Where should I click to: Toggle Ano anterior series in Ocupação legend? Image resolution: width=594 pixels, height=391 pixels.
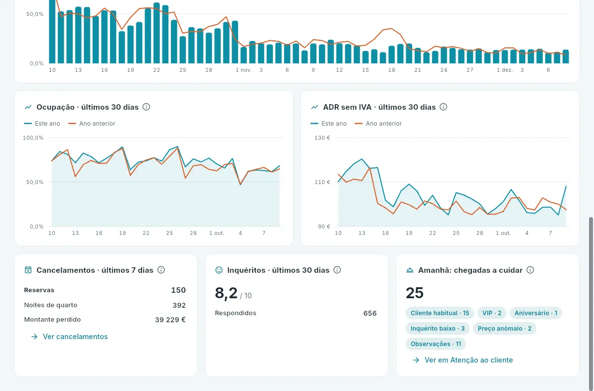click(92, 124)
